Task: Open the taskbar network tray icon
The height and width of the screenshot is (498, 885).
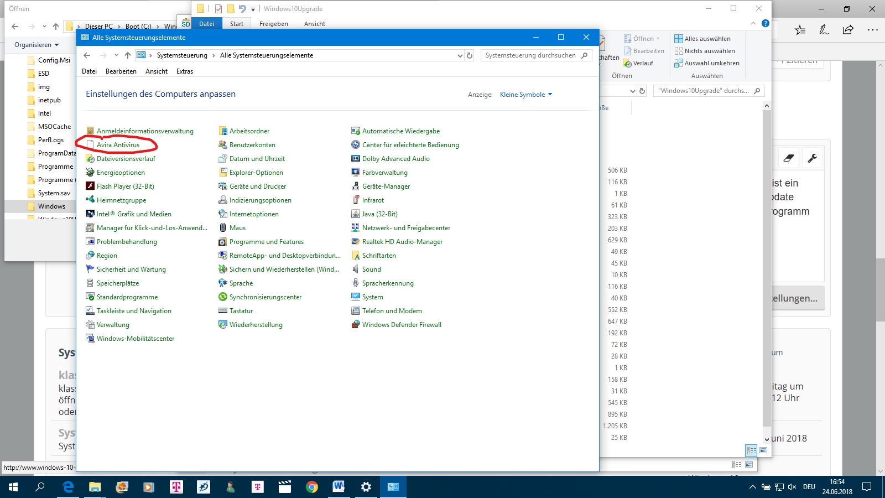Action: 779,487
